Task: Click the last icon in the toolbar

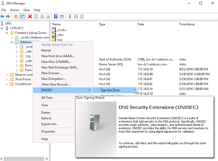Action: tap(82, 17)
